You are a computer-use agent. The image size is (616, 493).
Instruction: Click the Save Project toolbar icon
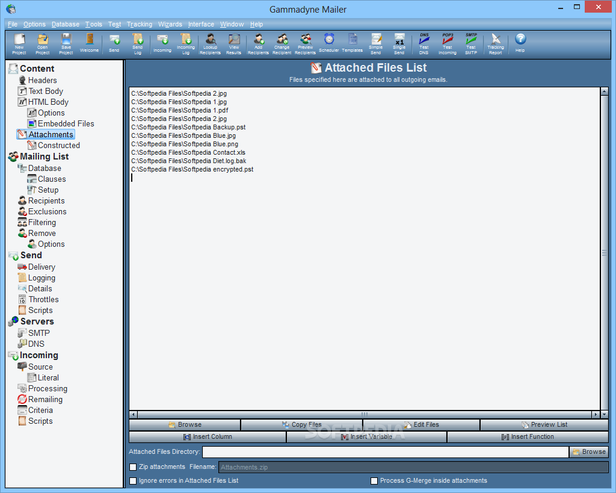pos(66,43)
